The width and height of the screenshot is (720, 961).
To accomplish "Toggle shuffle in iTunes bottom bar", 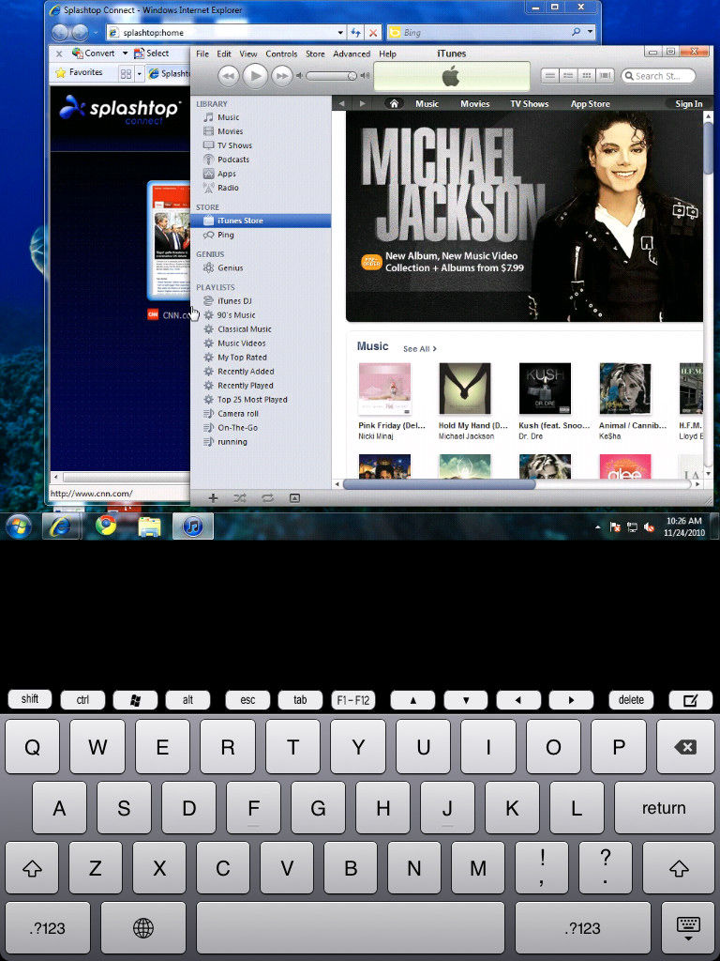I will point(240,498).
